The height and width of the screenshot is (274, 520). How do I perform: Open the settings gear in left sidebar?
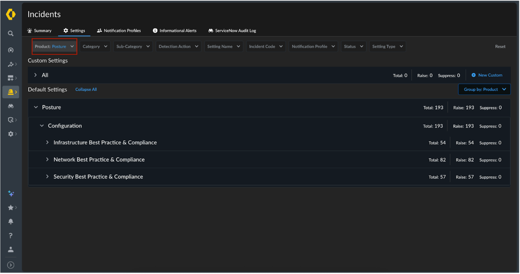(10, 134)
